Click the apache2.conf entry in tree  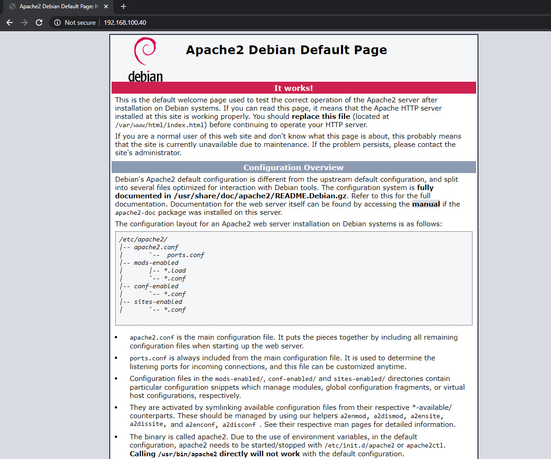tap(156, 247)
